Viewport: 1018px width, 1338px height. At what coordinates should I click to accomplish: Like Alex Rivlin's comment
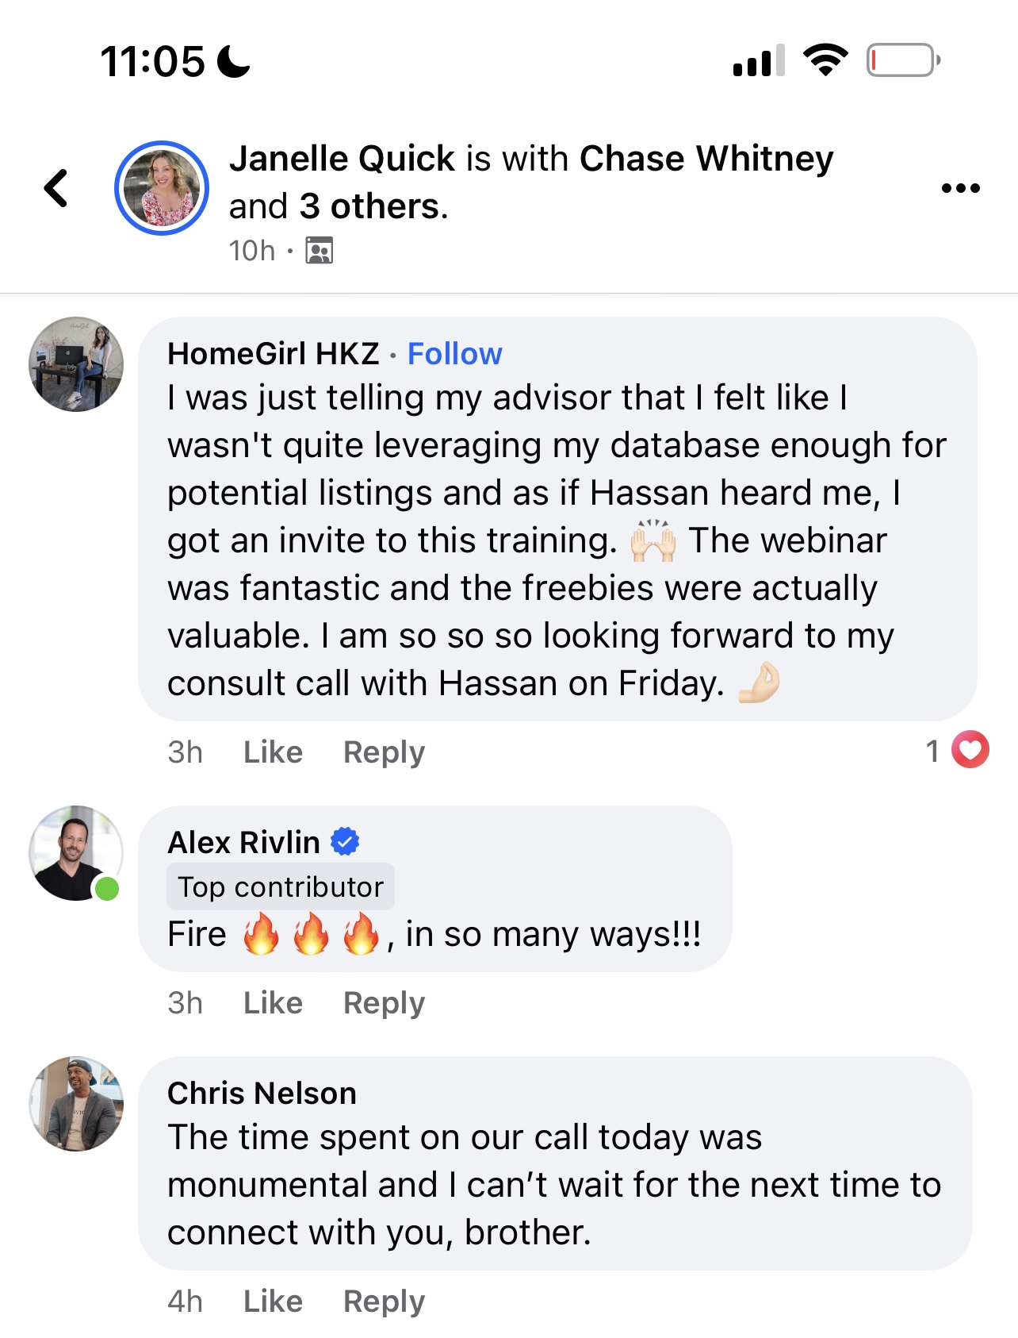point(273,1002)
